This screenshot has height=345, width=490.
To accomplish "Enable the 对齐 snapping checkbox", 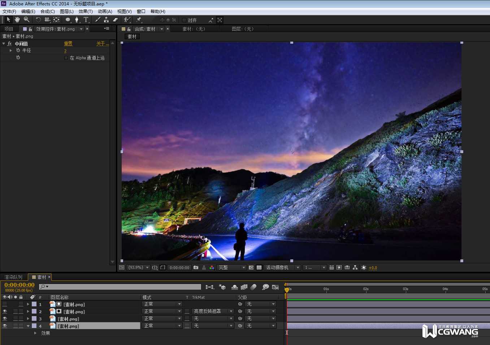I will [x=184, y=20].
